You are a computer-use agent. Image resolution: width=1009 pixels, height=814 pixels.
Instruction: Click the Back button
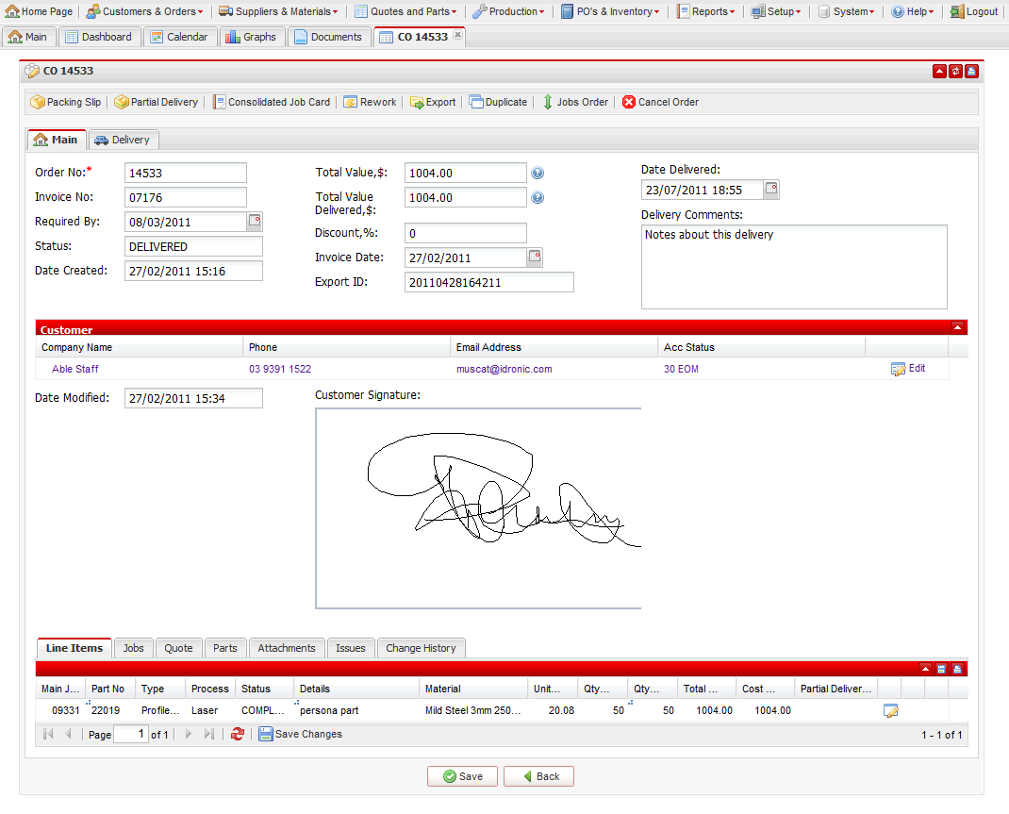pos(538,776)
